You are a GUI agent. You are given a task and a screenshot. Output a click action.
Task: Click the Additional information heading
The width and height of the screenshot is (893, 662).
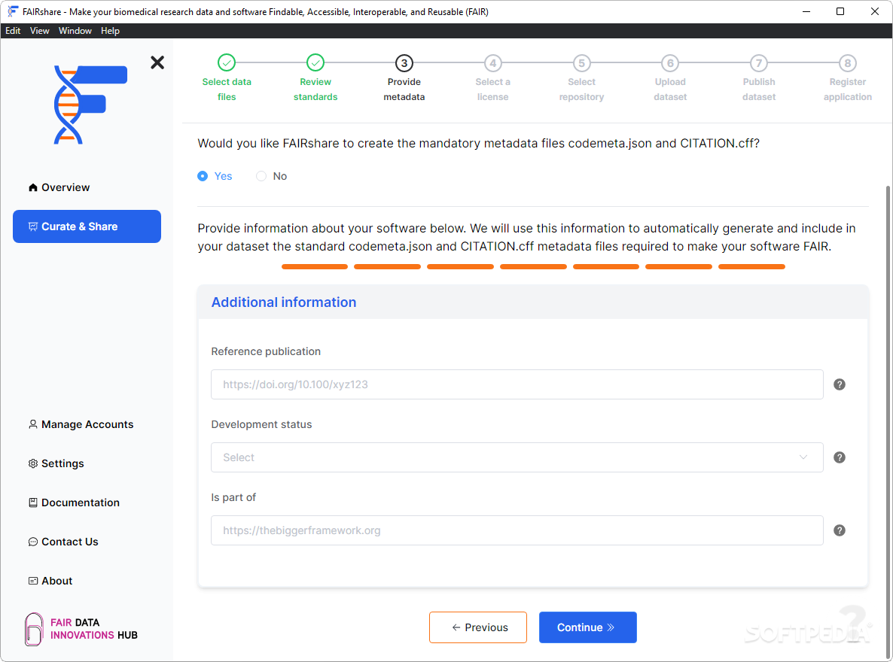[284, 302]
